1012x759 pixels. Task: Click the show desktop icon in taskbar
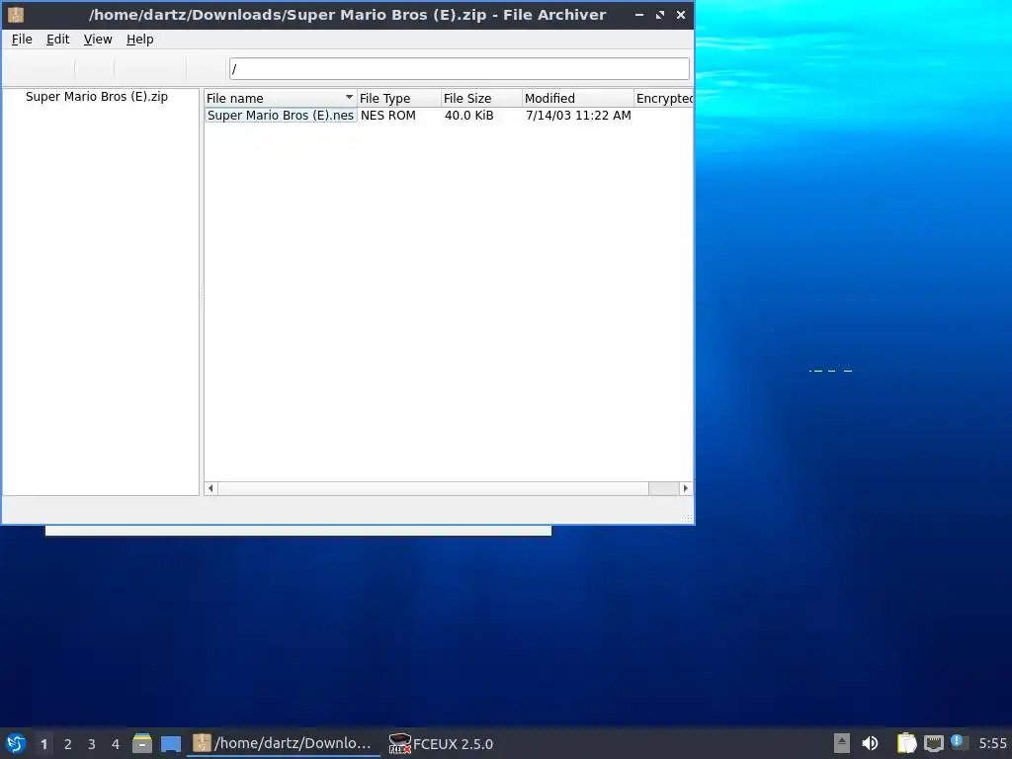tap(171, 744)
